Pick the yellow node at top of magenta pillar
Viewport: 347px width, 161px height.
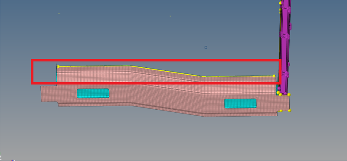coord(280,3)
